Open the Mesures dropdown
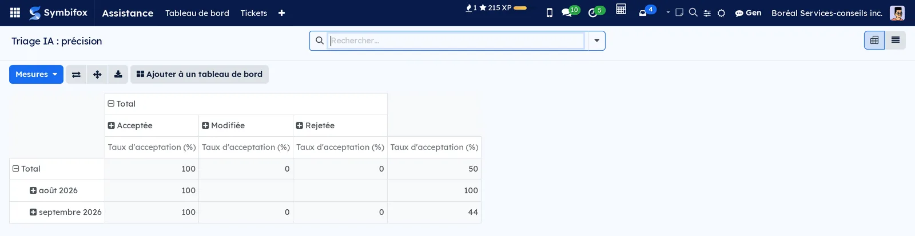 [x=36, y=74]
